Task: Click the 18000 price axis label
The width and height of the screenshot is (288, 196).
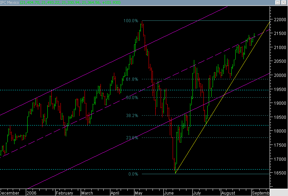Action: pos(280,131)
